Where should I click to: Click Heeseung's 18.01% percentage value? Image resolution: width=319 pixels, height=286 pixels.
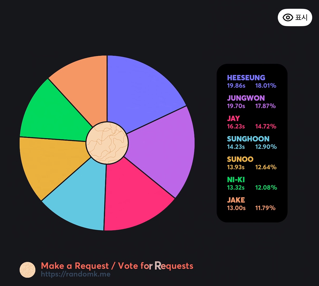(266, 86)
